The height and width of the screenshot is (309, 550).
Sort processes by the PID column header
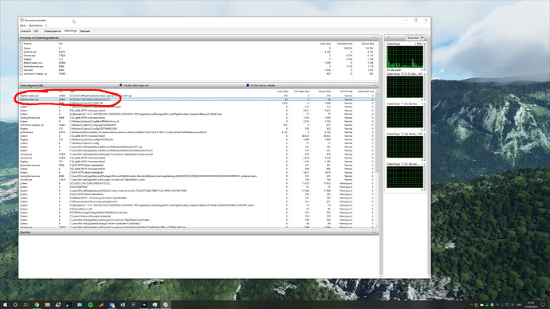(x=61, y=44)
